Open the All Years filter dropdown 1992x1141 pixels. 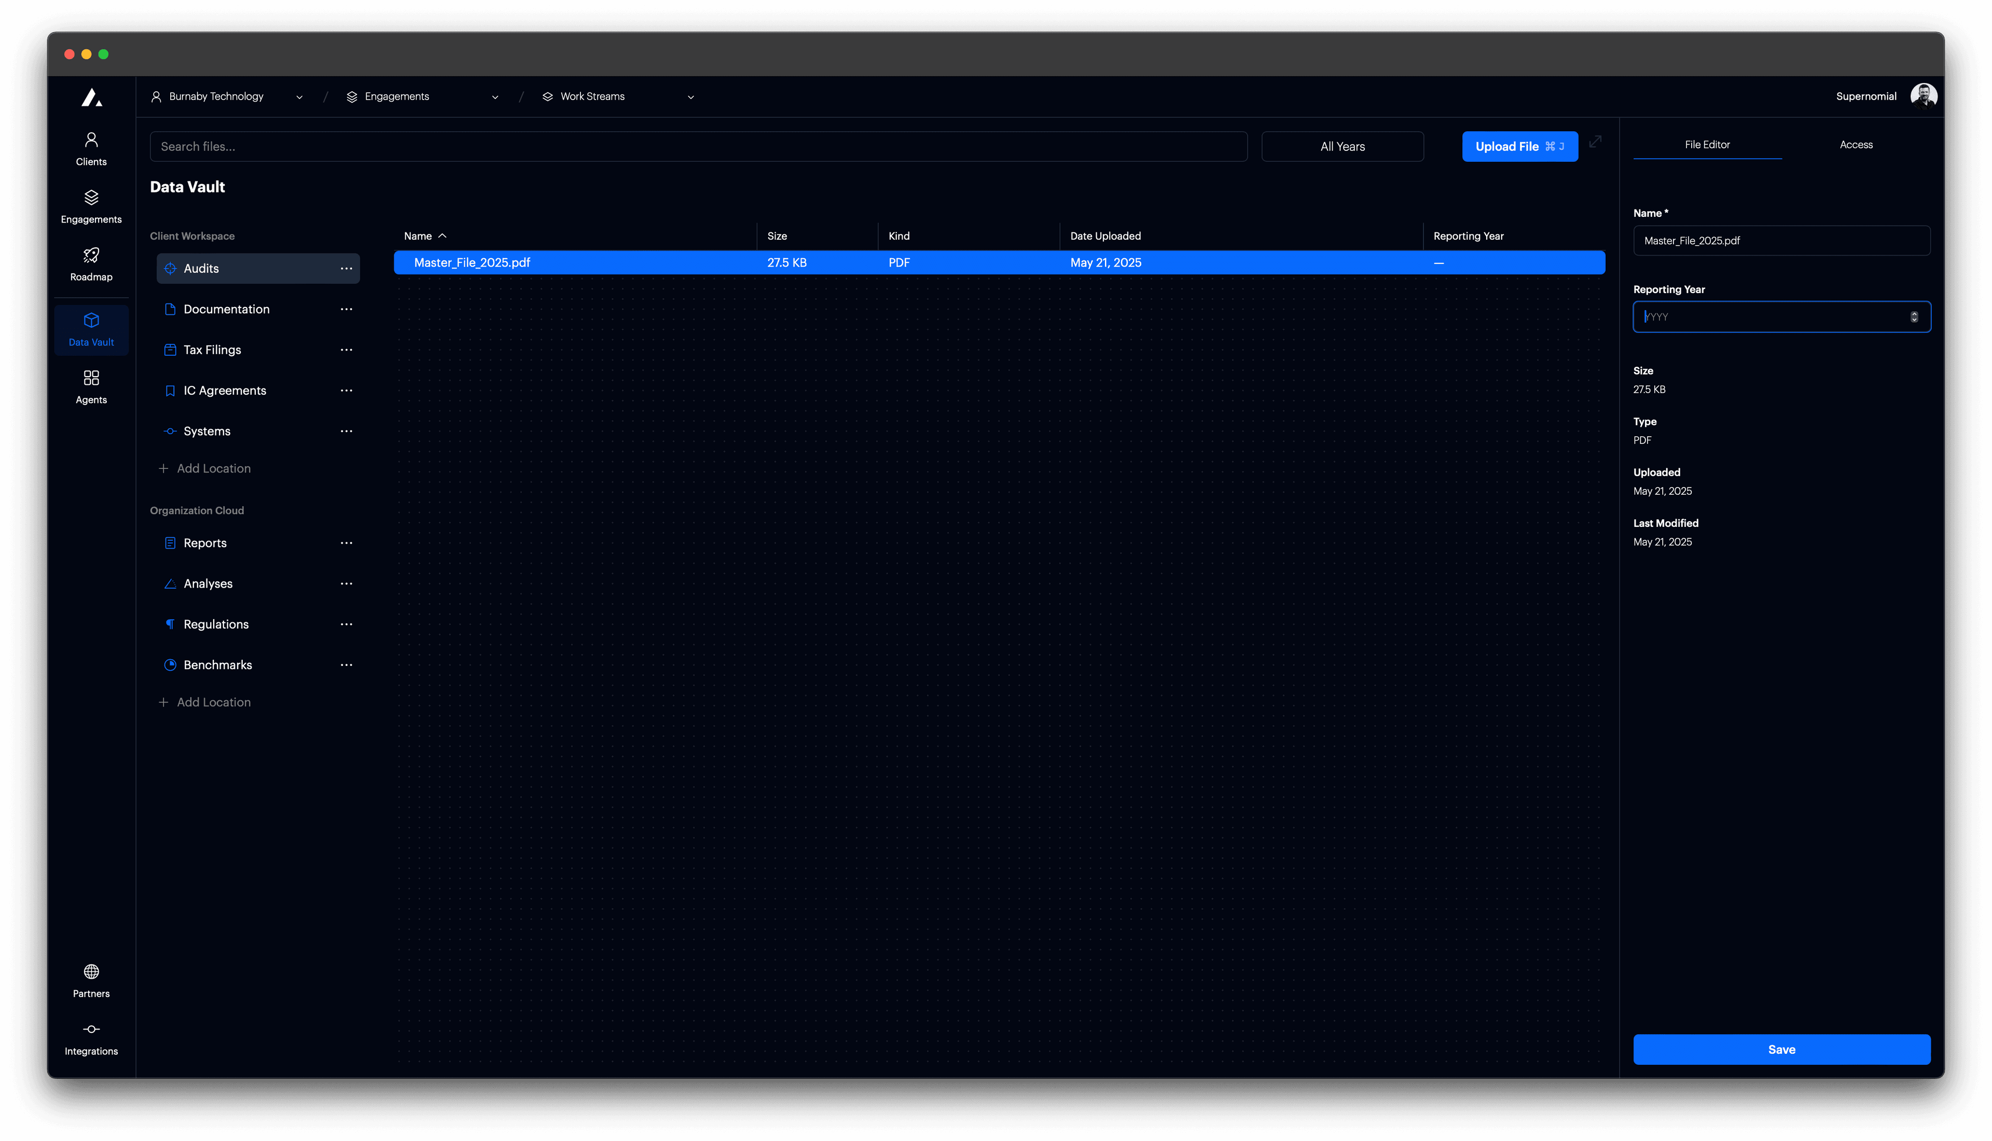click(1341, 147)
